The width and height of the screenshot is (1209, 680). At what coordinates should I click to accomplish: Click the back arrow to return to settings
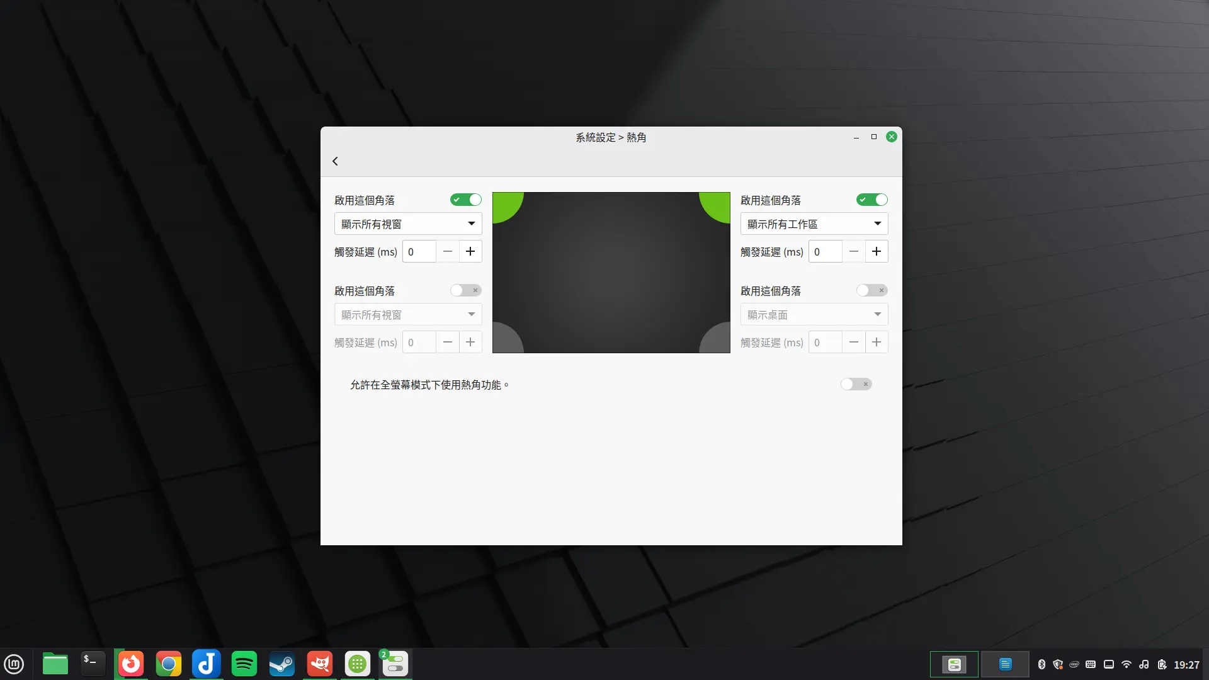tap(335, 161)
